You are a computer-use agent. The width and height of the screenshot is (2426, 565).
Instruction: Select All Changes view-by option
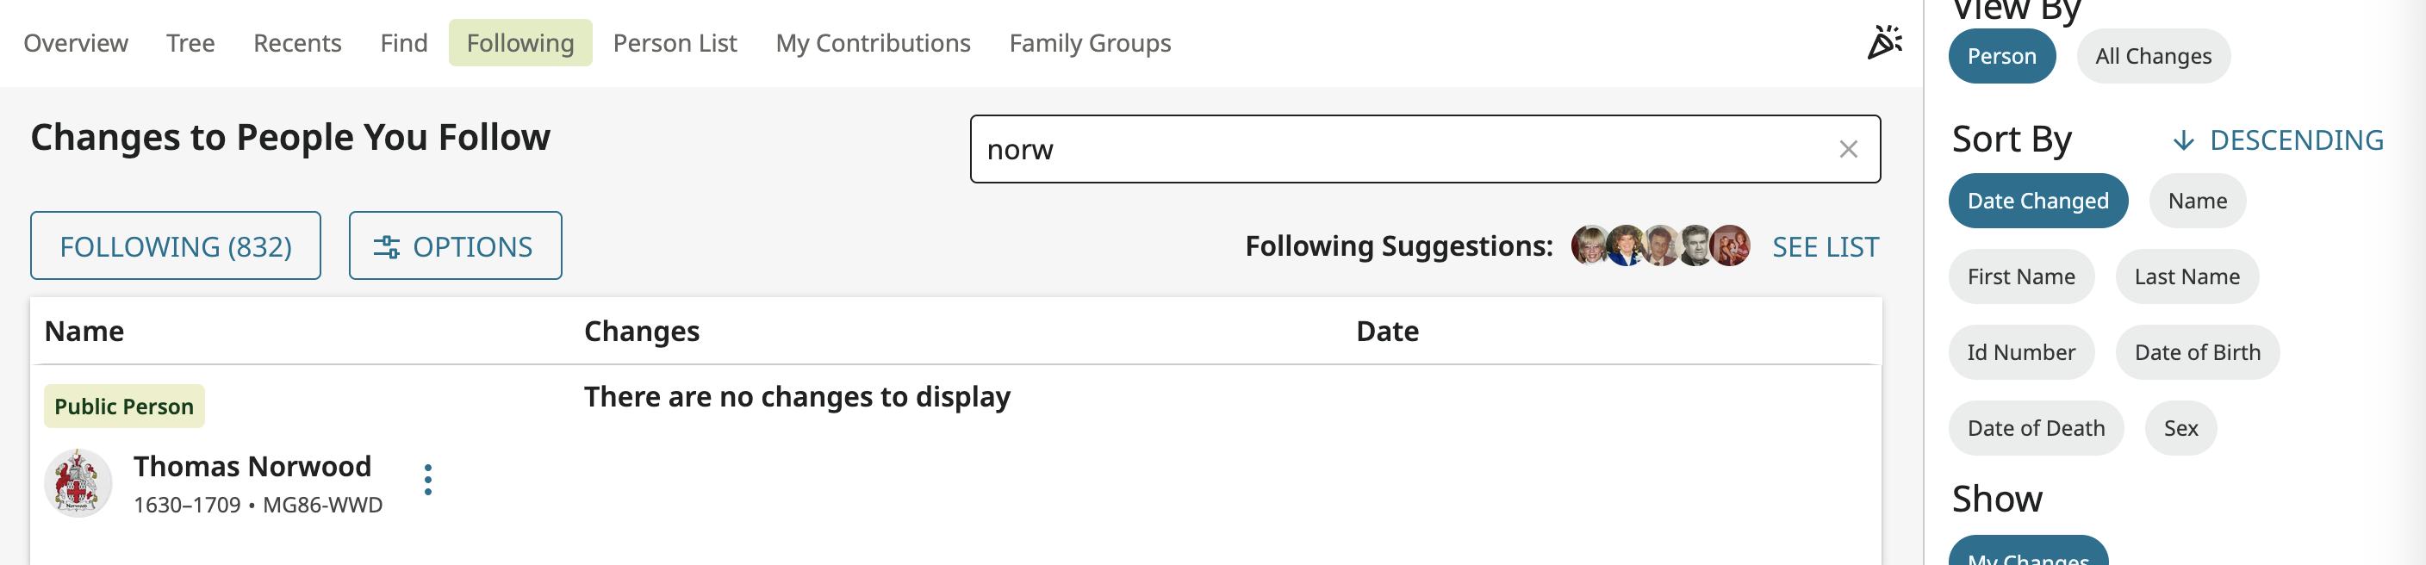pos(2153,57)
